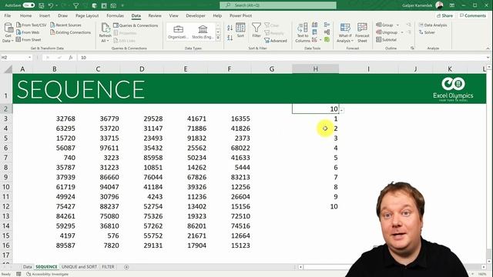Click the user account profile picture
Screen dimensions: 493x277
(439, 5)
